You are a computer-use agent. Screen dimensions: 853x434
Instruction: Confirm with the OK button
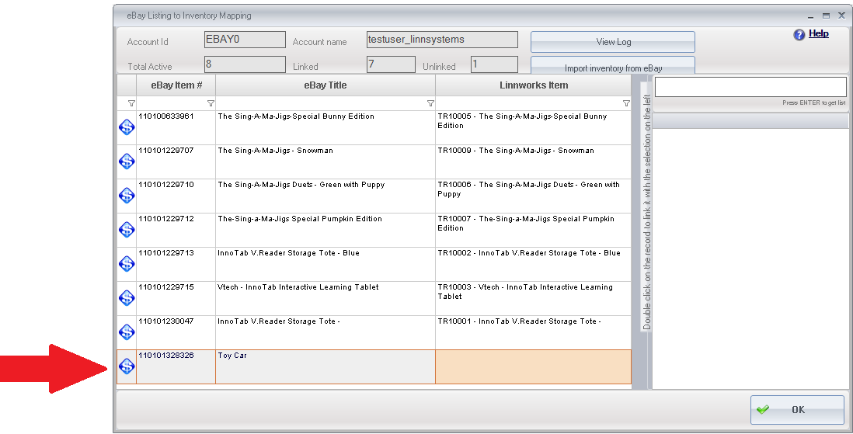[x=797, y=410]
